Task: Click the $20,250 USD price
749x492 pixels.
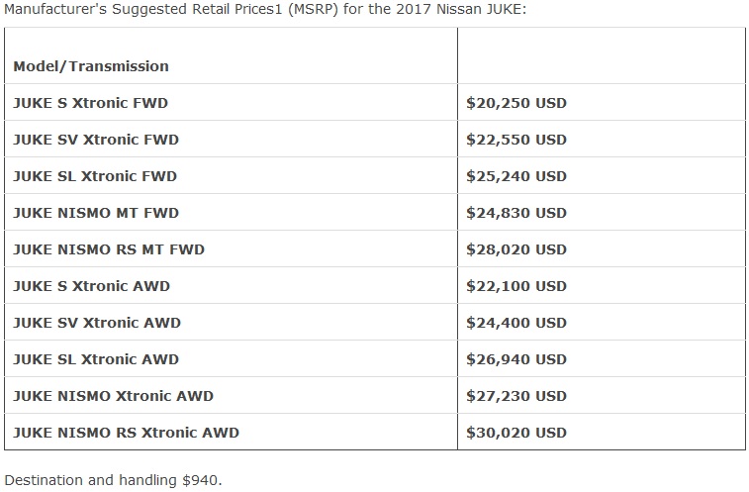Action: [x=516, y=103]
